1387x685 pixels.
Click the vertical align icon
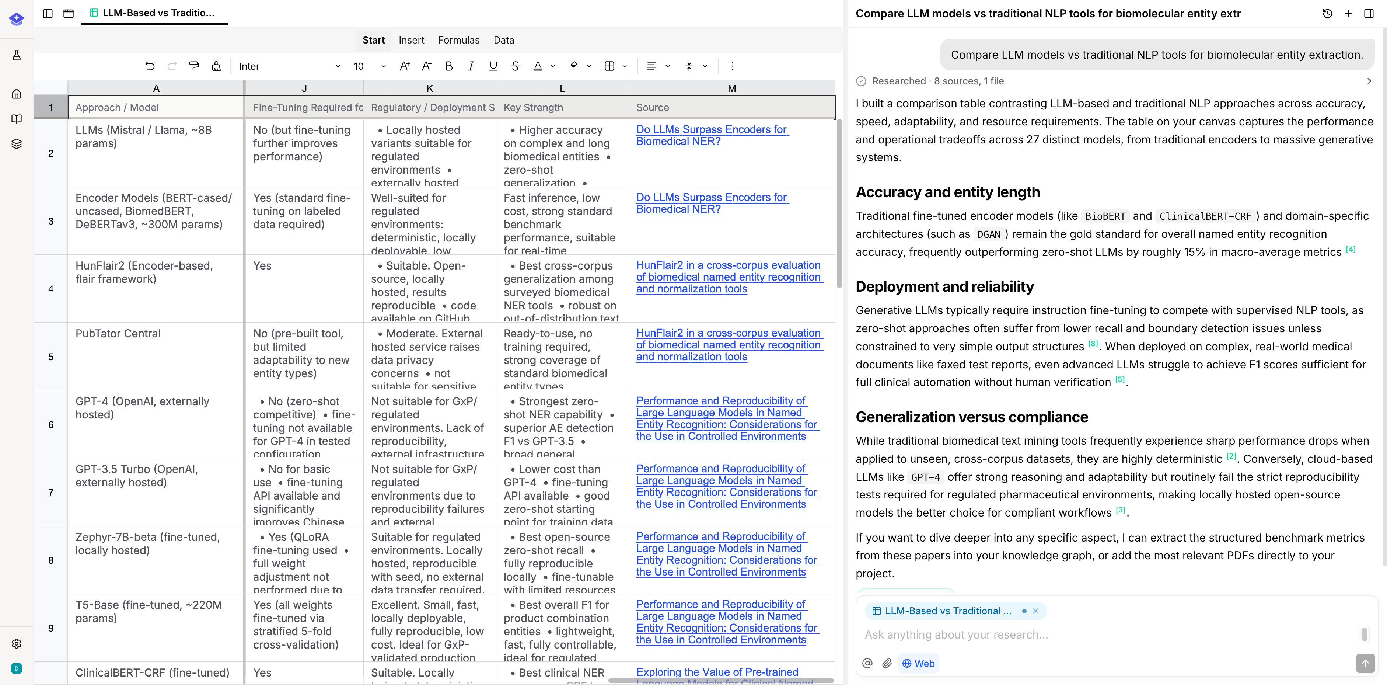click(x=689, y=66)
